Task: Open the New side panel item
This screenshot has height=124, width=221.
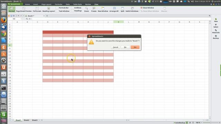Action: [x=216, y=20]
